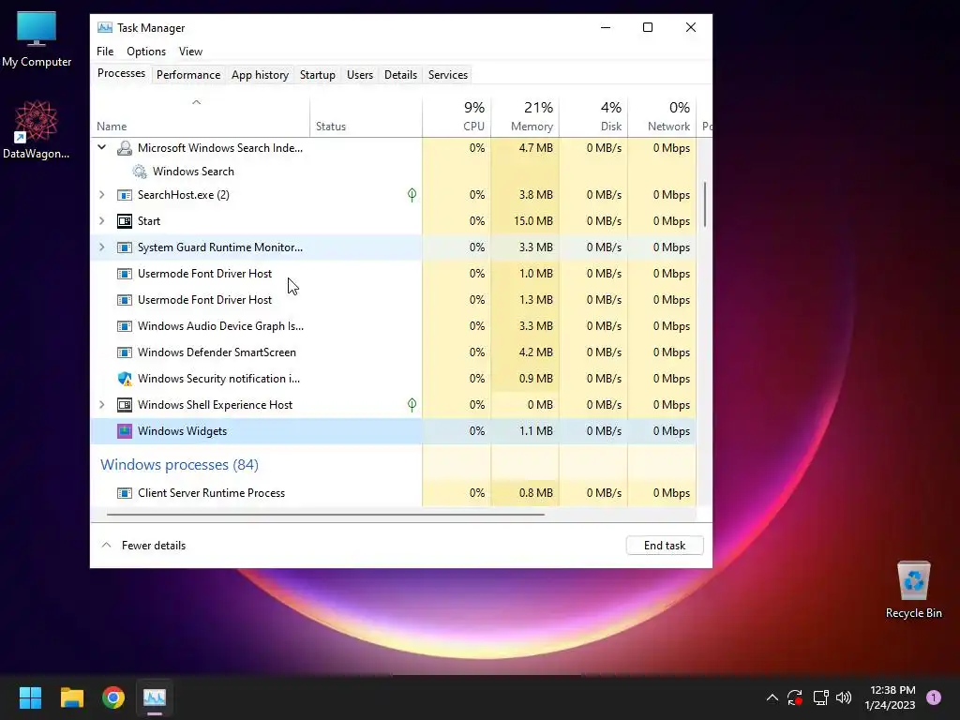Image resolution: width=960 pixels, height=720 pixels.
Task: Click the Start process icon
Action: point(125,221)
